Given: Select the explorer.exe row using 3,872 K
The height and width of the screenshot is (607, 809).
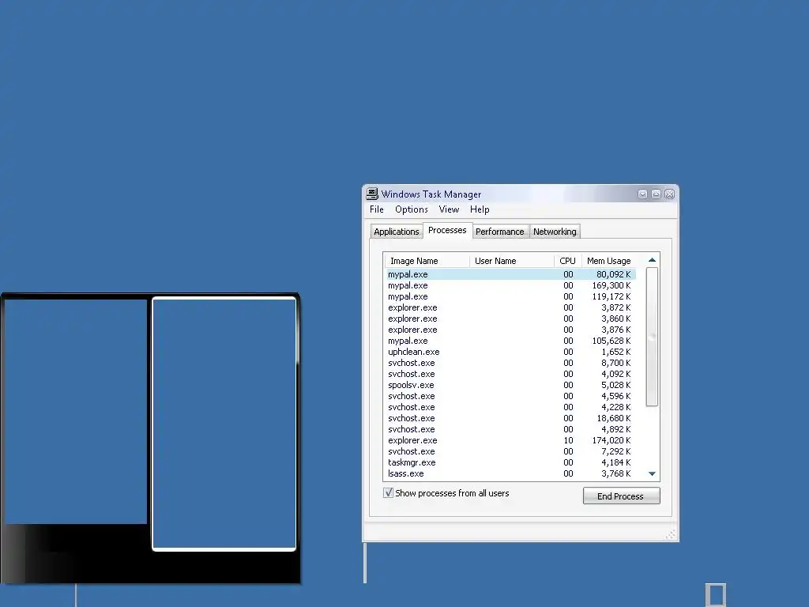Looking at the screenshot, I should pyautogui.click(x=511, y=307).
